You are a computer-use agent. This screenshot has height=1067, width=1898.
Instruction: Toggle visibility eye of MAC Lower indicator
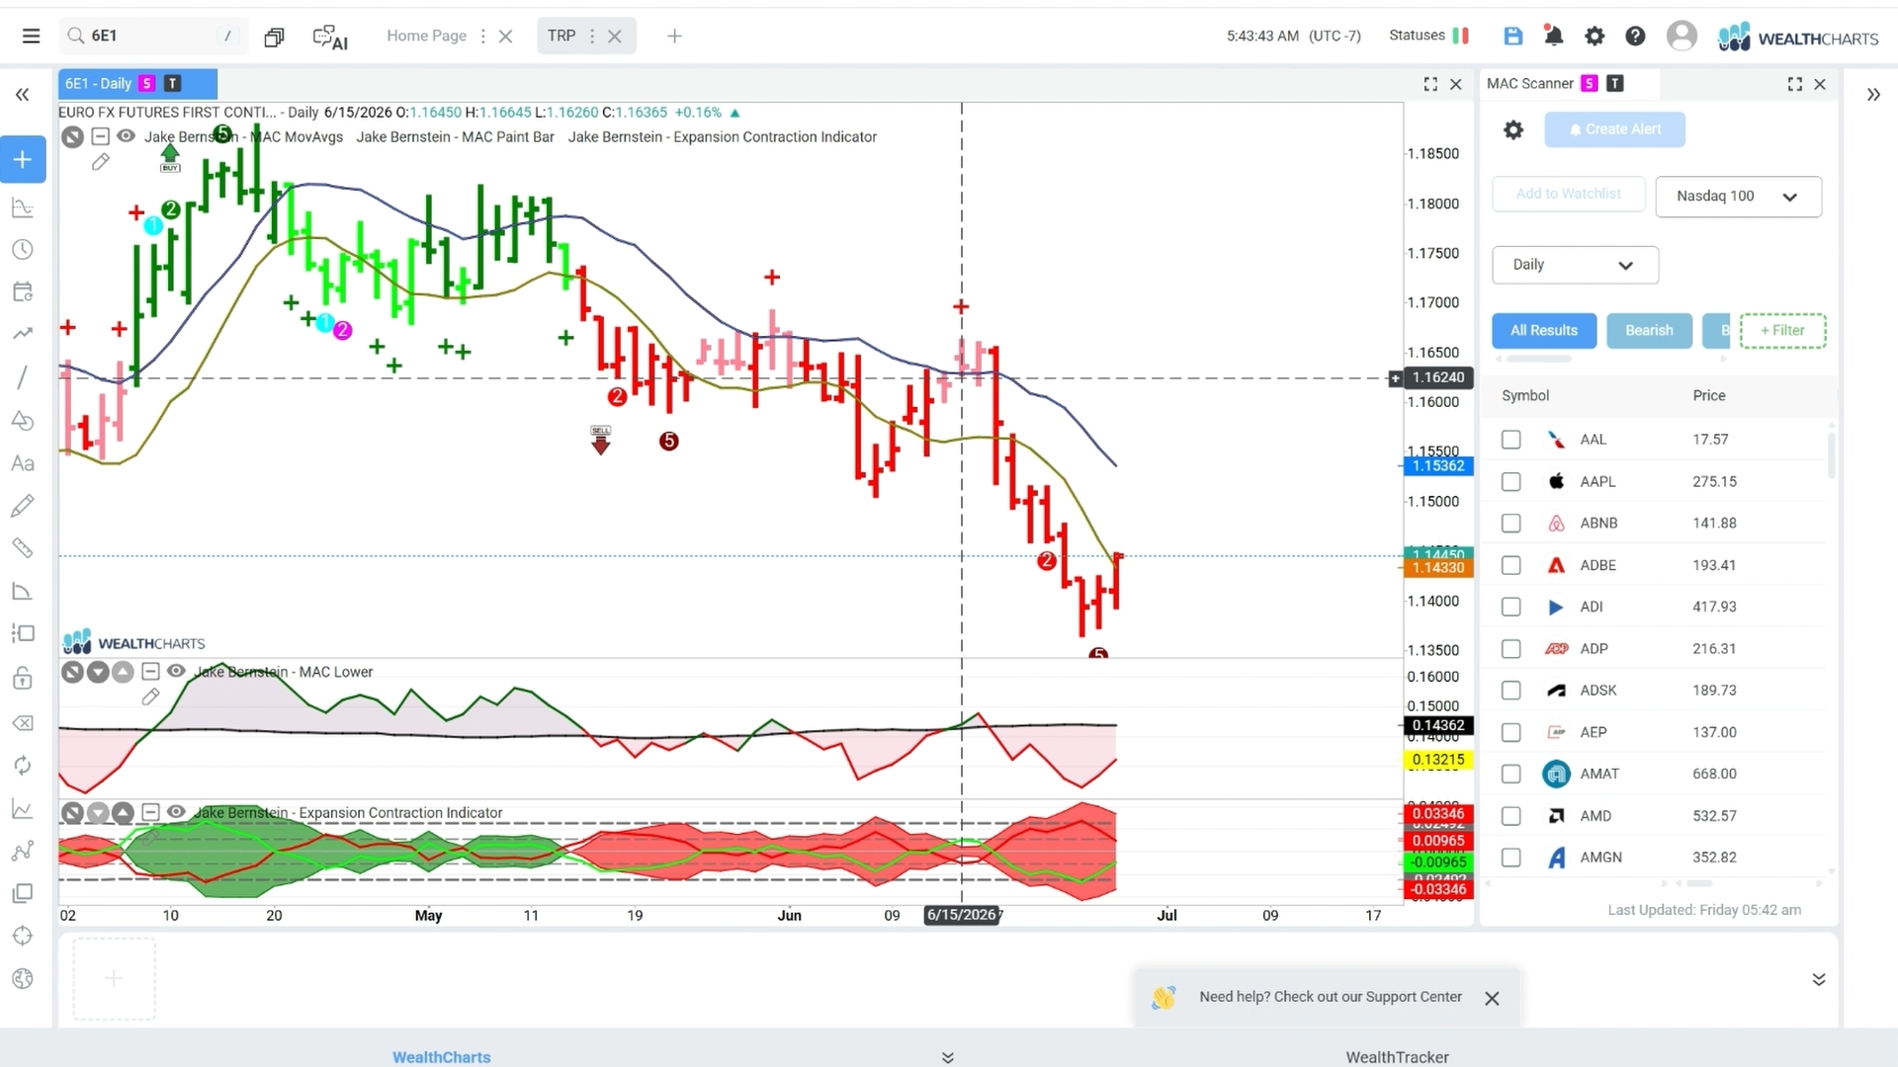pyautogui.click(x=176, y=672)
